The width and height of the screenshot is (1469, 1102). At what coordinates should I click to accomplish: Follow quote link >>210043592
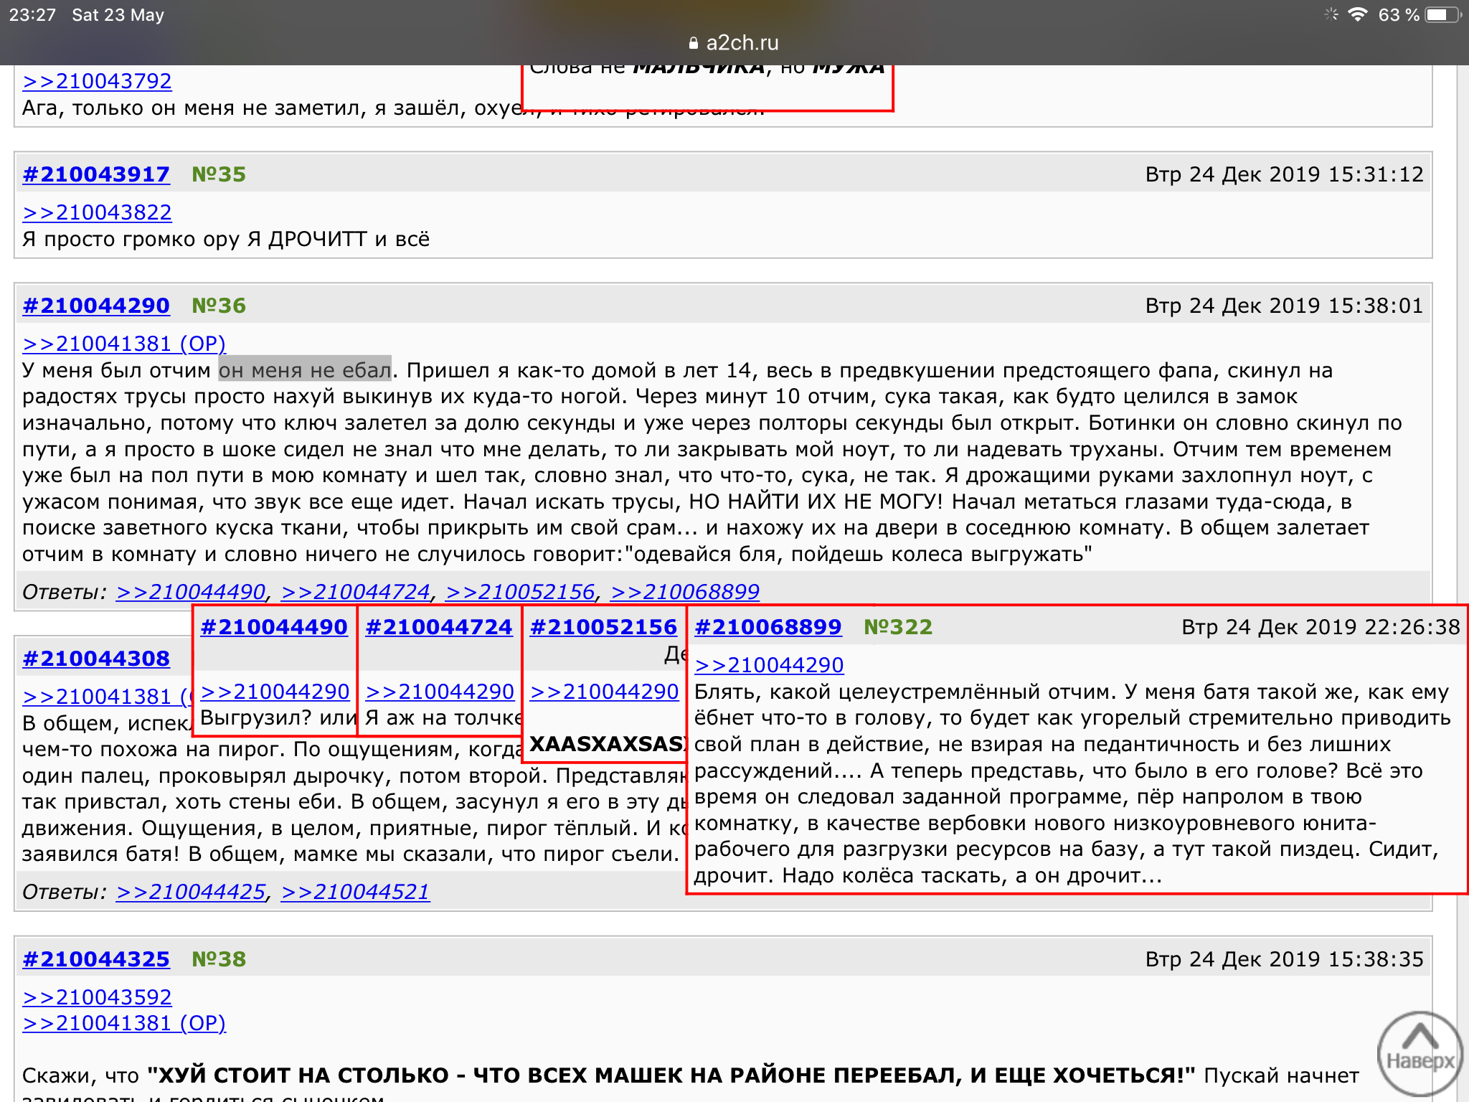coord(97,997)
